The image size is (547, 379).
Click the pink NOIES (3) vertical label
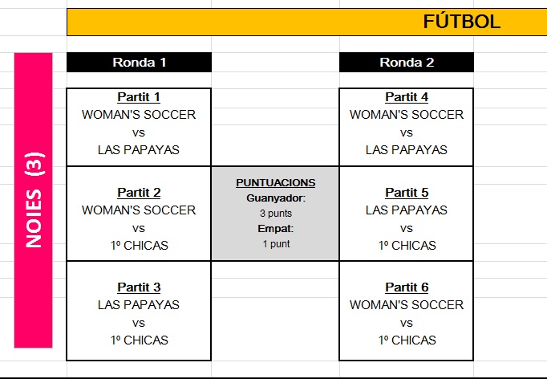(33, 200)
